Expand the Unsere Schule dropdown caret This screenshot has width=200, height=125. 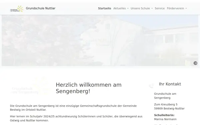pyautogui.click(x=152, y=8)
